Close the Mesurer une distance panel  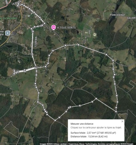coord(122,121)
